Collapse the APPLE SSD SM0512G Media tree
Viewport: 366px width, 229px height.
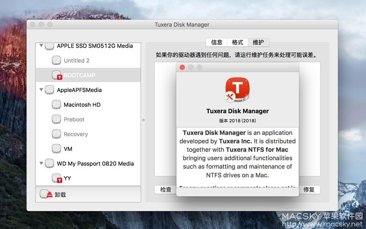(x=41, y=45)
